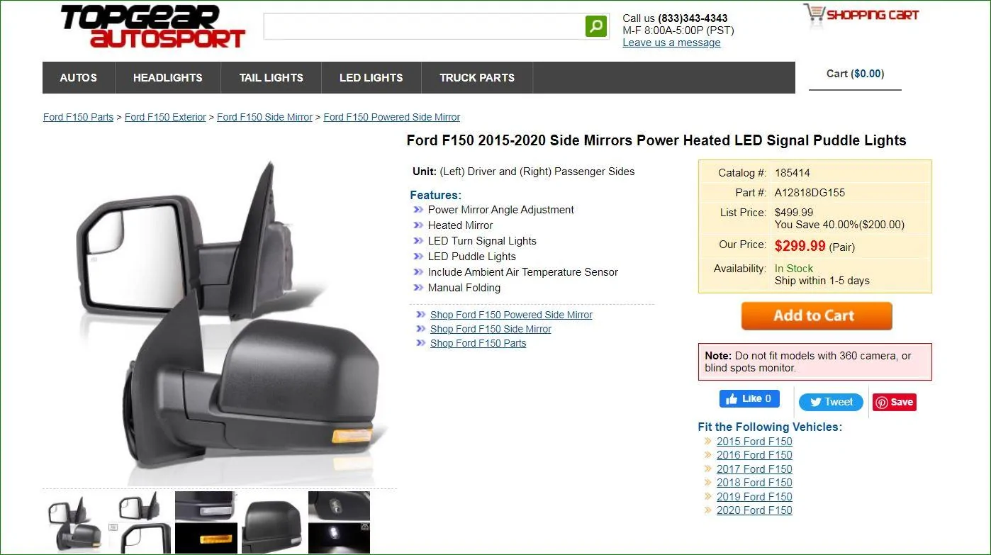Click the Cart ($0.00) link
This screenshot has height=555, width=991.
(855, 74)
